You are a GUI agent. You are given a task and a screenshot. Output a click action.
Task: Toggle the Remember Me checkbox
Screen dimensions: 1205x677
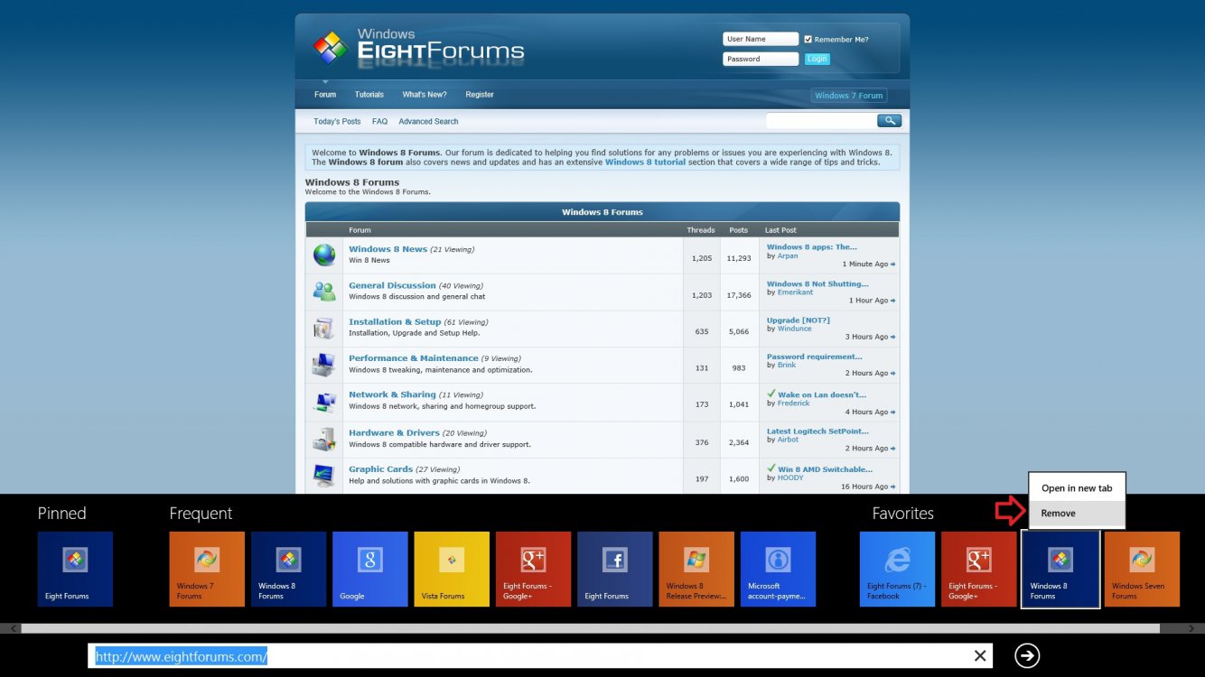click(x=808, y=40)
